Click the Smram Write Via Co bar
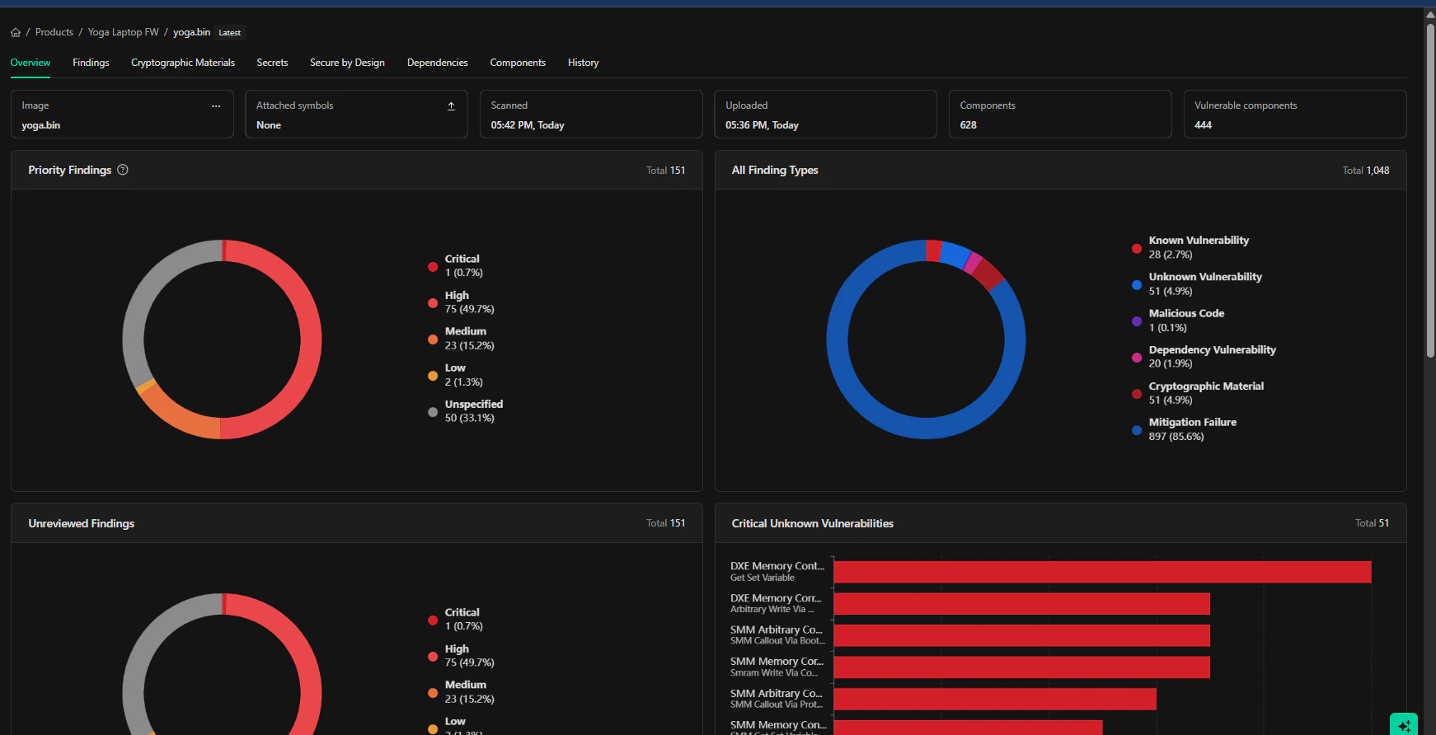The image size is (1436, 735). pyautogui.click(x=1021, y=667)
